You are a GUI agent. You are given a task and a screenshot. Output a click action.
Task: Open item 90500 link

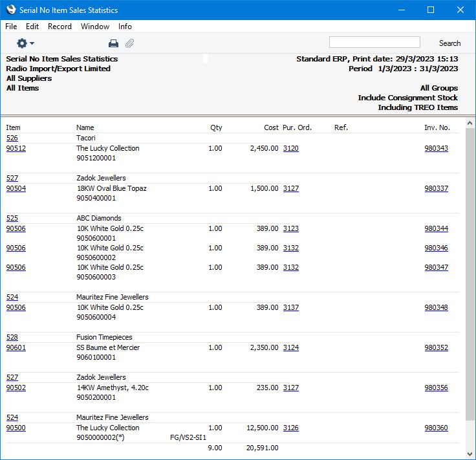pos(16,428)
